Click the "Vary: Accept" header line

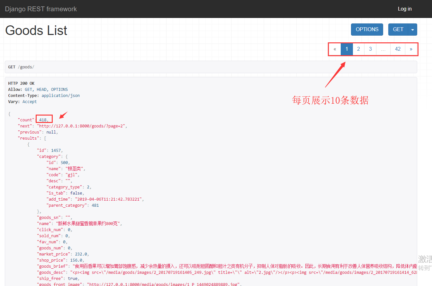pos(22,102)
